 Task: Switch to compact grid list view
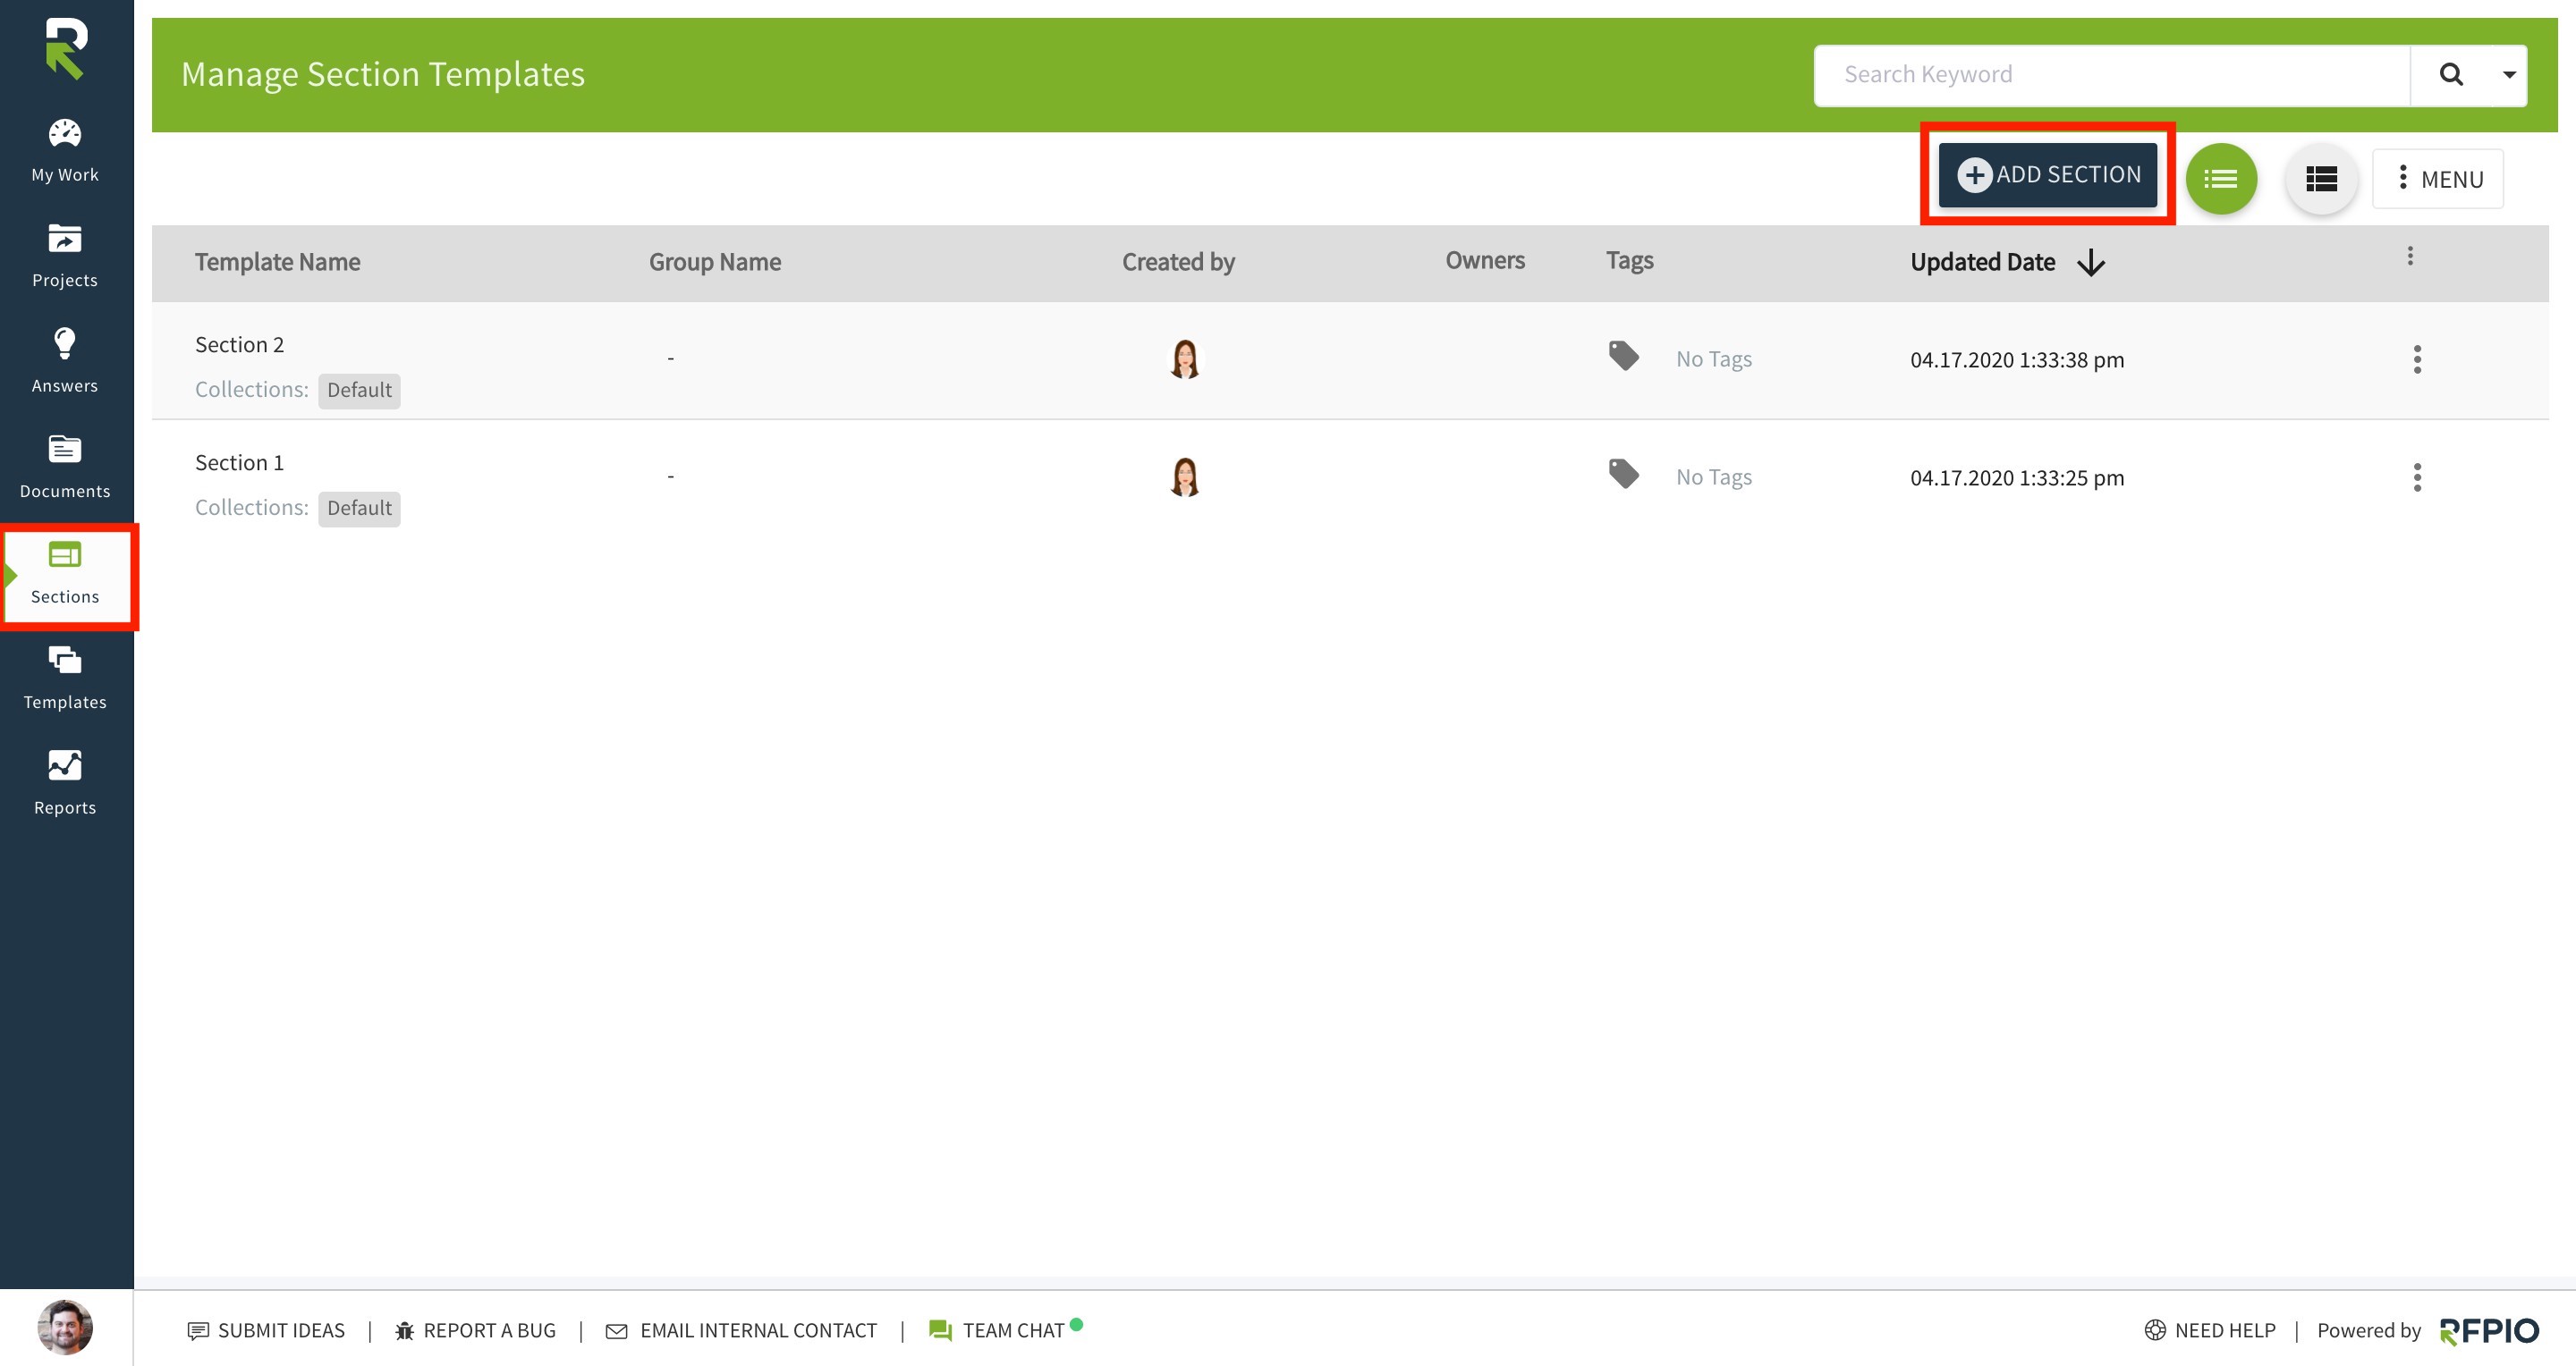pyautogui.click(x=2321, y=178)
